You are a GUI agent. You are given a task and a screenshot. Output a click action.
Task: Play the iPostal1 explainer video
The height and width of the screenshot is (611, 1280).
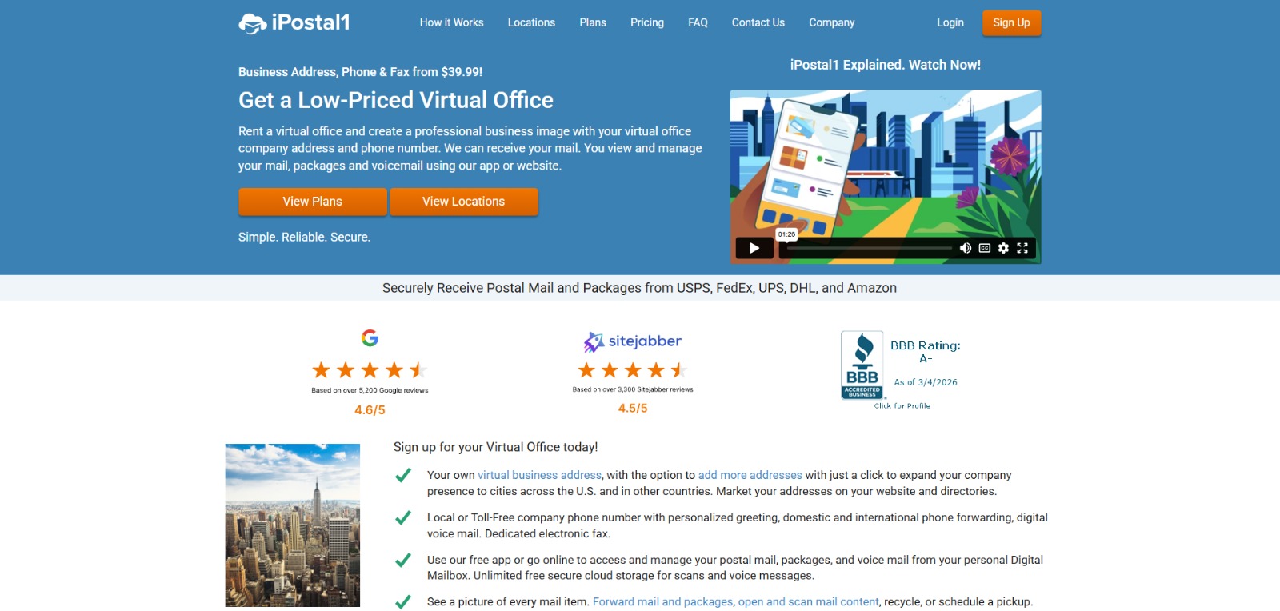tap(754, 248)
